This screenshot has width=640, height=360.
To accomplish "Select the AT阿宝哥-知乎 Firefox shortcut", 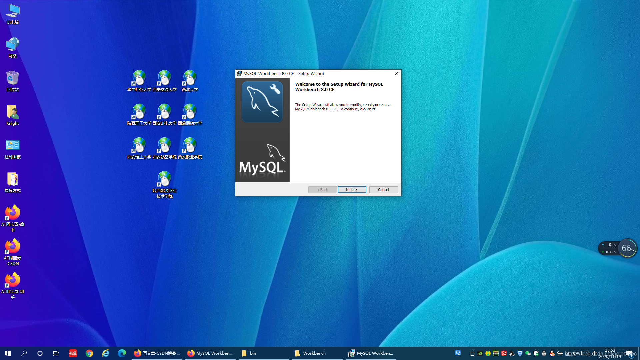I will coord(13,286).
